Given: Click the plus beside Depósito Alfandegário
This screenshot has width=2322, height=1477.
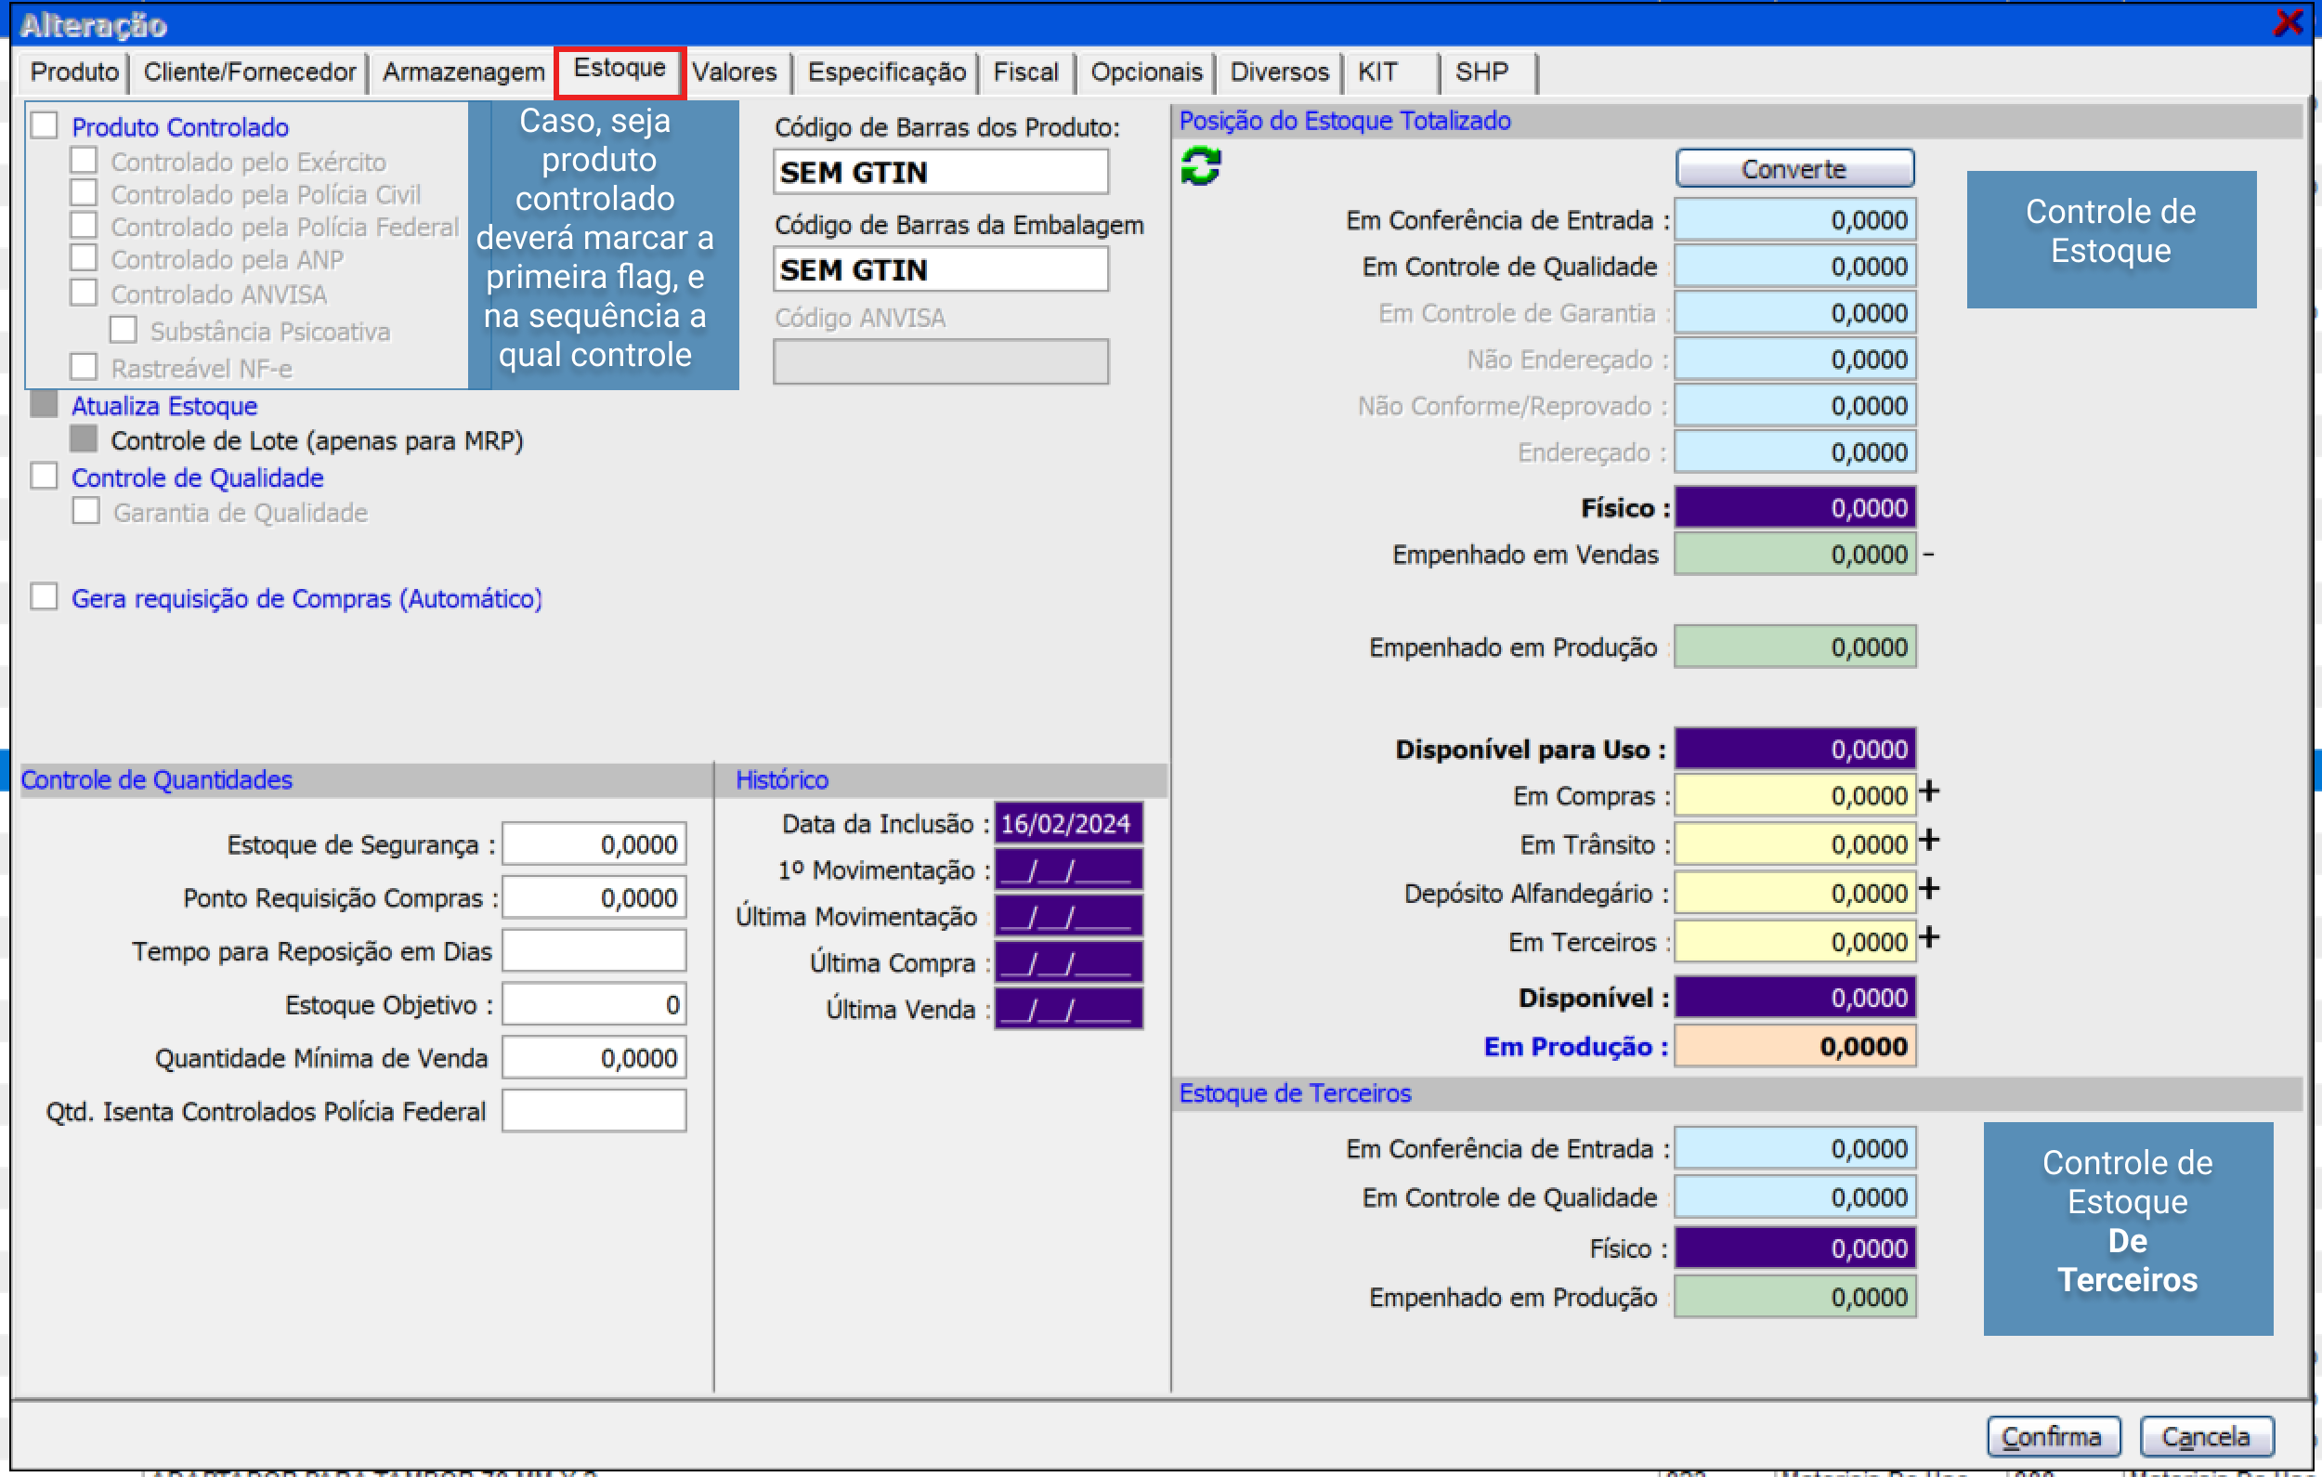Looking at the screenshot, I should [1928, 890].
